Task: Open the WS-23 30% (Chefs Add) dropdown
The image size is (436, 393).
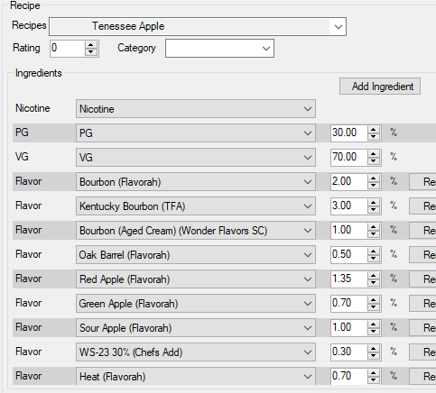Action: point(196,352)
